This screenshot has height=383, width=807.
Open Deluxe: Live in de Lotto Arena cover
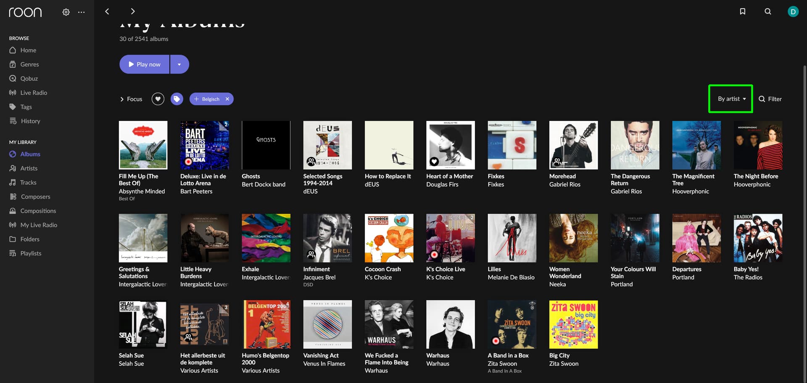pyautogui.click(x=205, y=145)
